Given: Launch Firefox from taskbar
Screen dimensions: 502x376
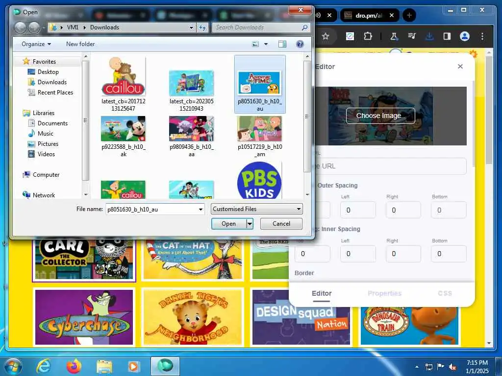Looking at the screenshot, I should coord(74,366).
